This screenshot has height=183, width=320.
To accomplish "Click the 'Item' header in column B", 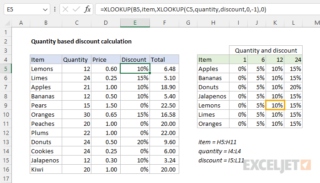I will 46,59.
